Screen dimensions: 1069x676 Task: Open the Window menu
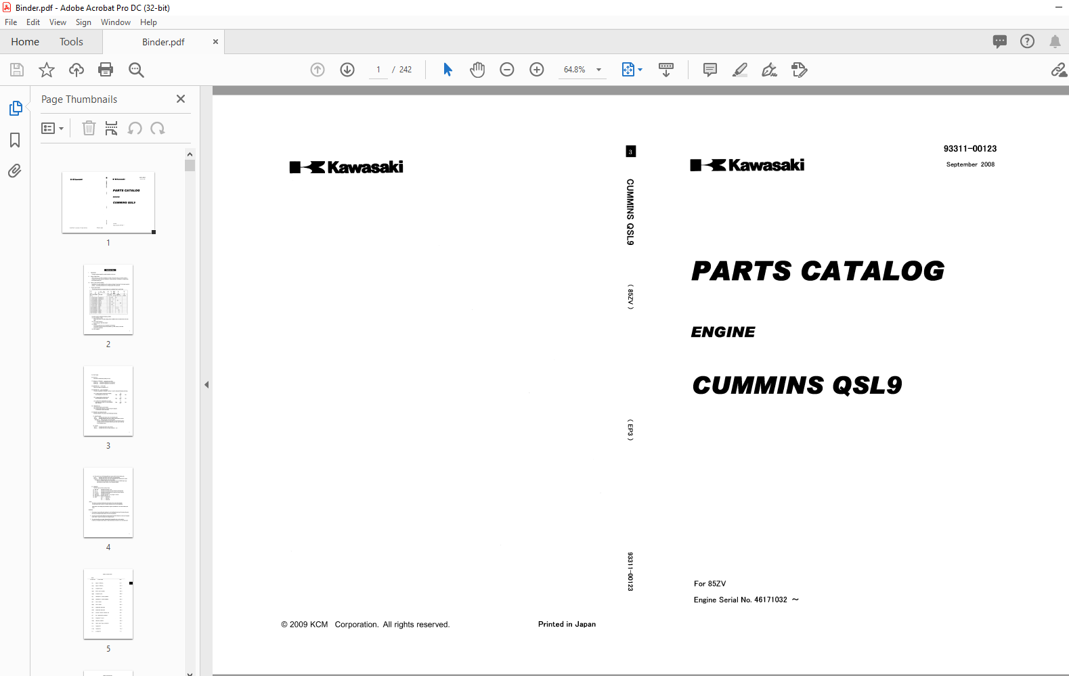[x=116, y=22]
